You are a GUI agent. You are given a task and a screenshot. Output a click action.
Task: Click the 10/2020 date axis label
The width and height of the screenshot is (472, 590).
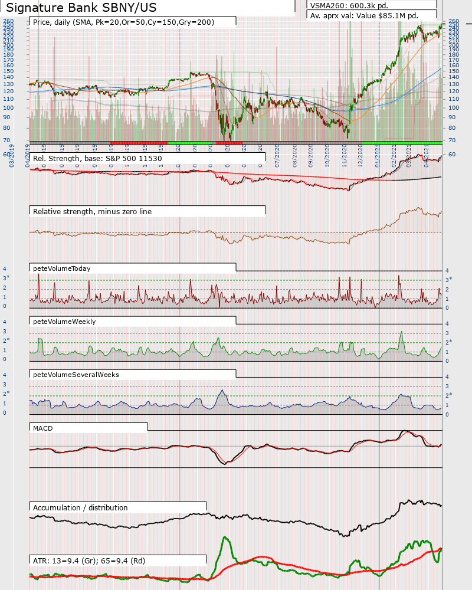coord(327,155)
